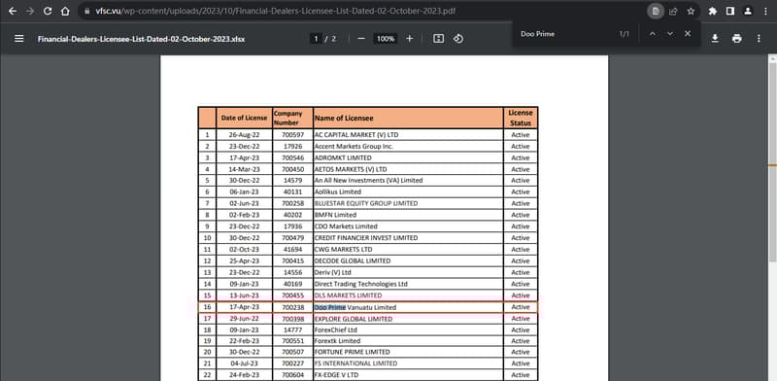Toggle the browser side panel
Screen dimensions: 777x381
(730, 11)
